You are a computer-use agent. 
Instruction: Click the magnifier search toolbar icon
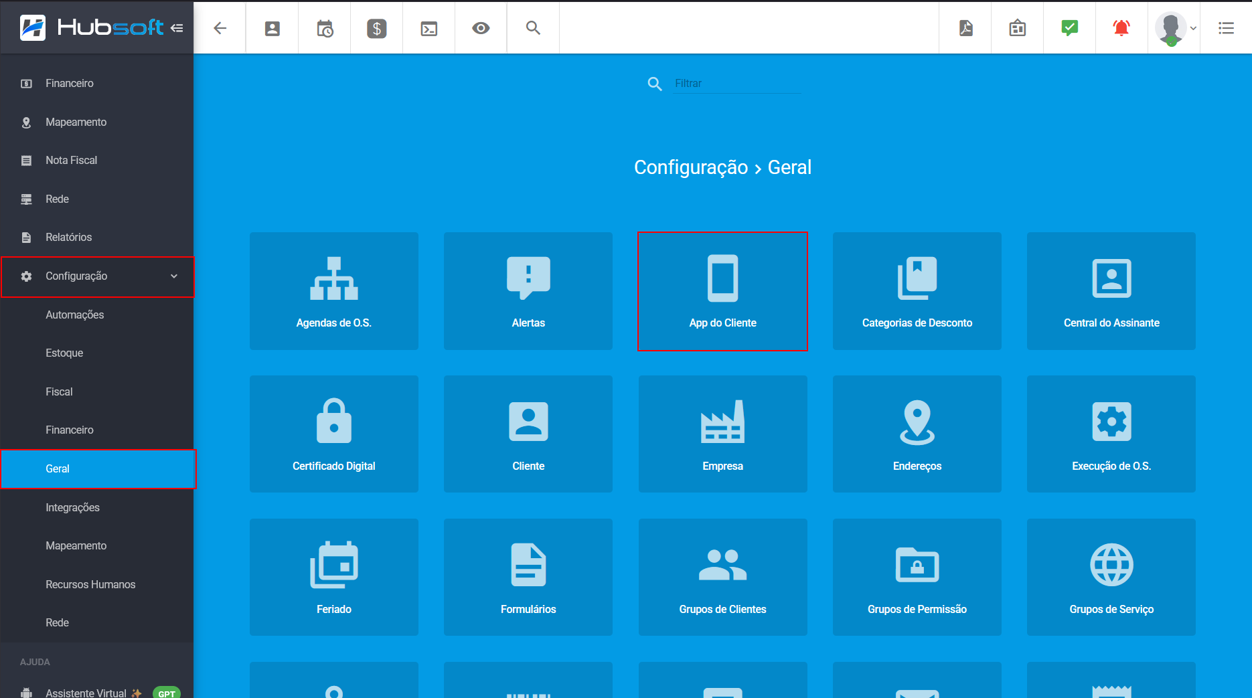(533, 28)
